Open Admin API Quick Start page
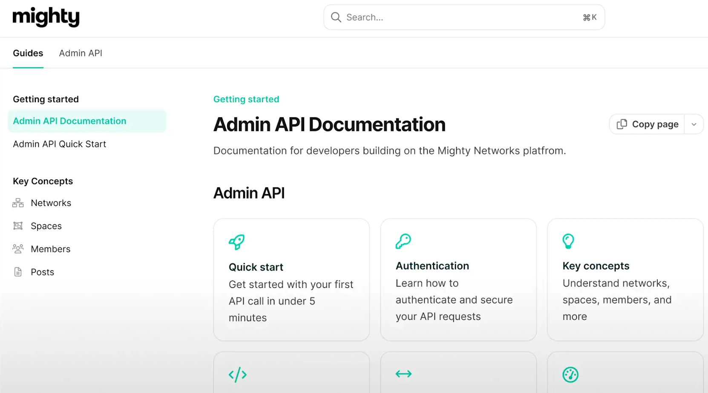708x393 pixels. [60, 144]
